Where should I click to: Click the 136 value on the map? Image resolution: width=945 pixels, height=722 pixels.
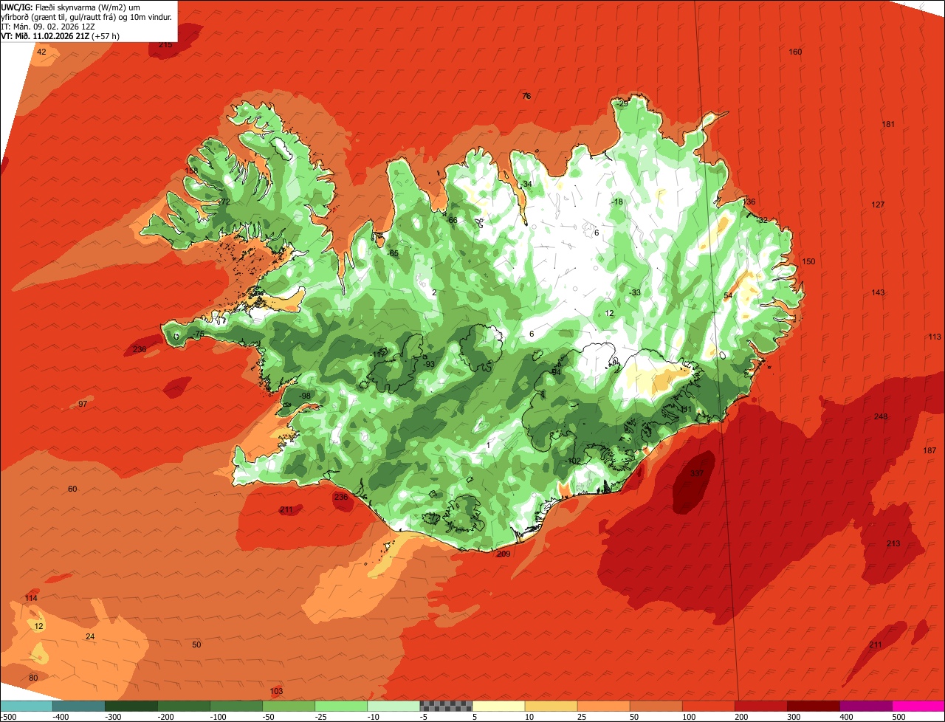click(x=749, y=202)
